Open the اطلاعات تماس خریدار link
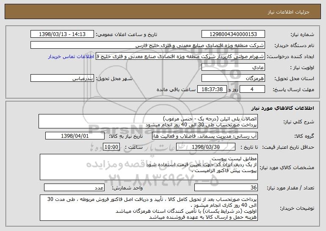Viewport: 326px width, 231px height. [71, 57]
